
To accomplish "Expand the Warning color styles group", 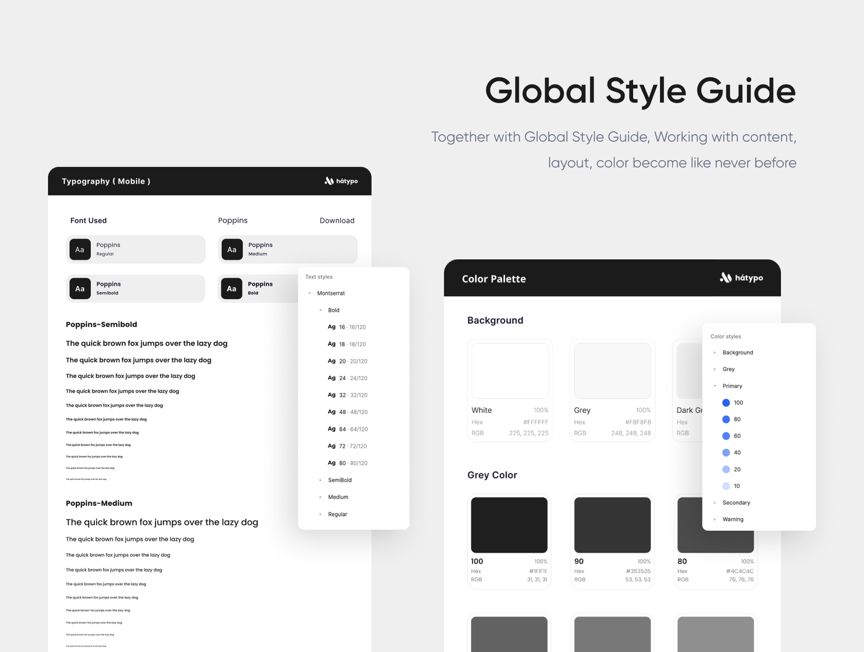I will tap(715, 519).
